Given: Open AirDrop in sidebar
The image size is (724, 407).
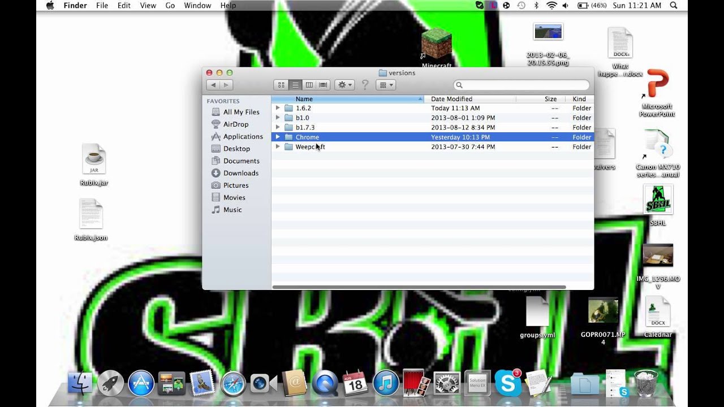Looking at the screenshot, I should 230,124.
